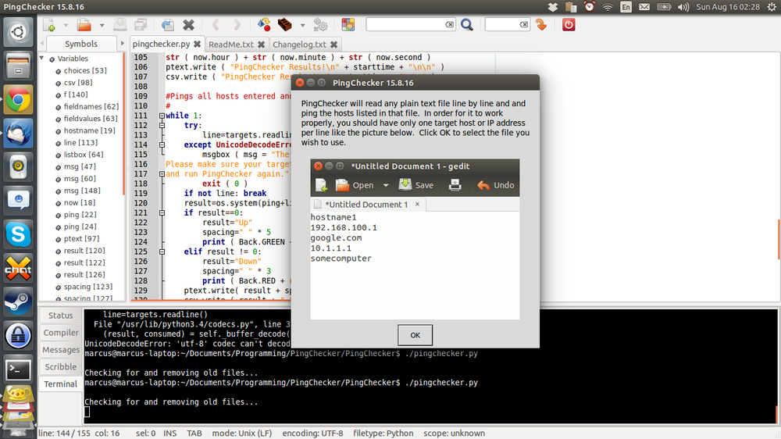
Task: Show next sidebar tab with right arrow
Action: [x=122, y=44]
